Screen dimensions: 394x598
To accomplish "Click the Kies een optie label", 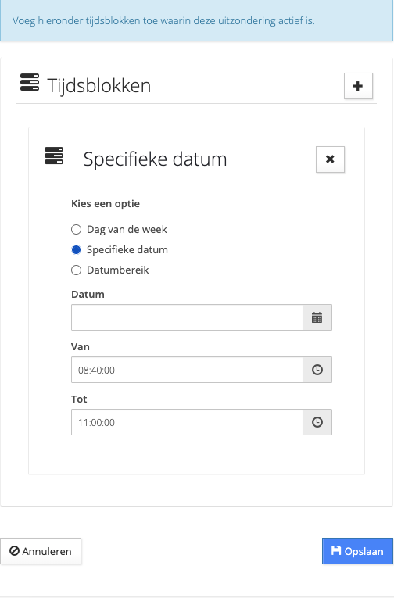I will point(106,204).
